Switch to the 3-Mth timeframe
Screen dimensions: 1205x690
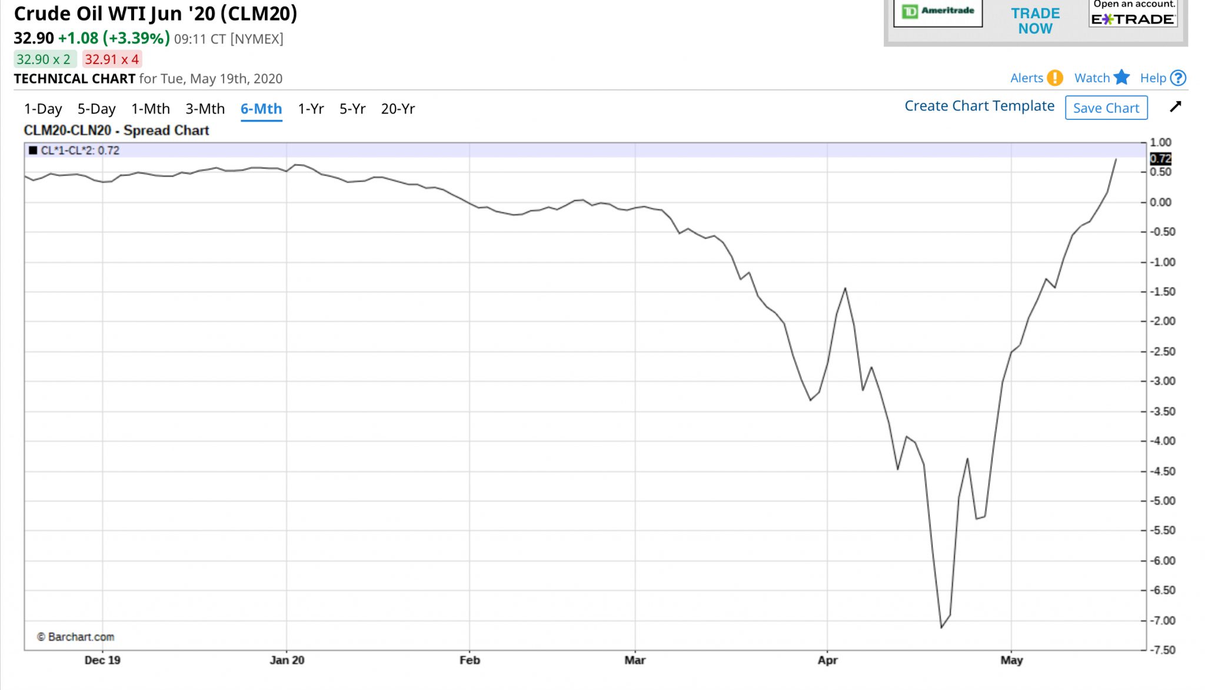[205, 109]
